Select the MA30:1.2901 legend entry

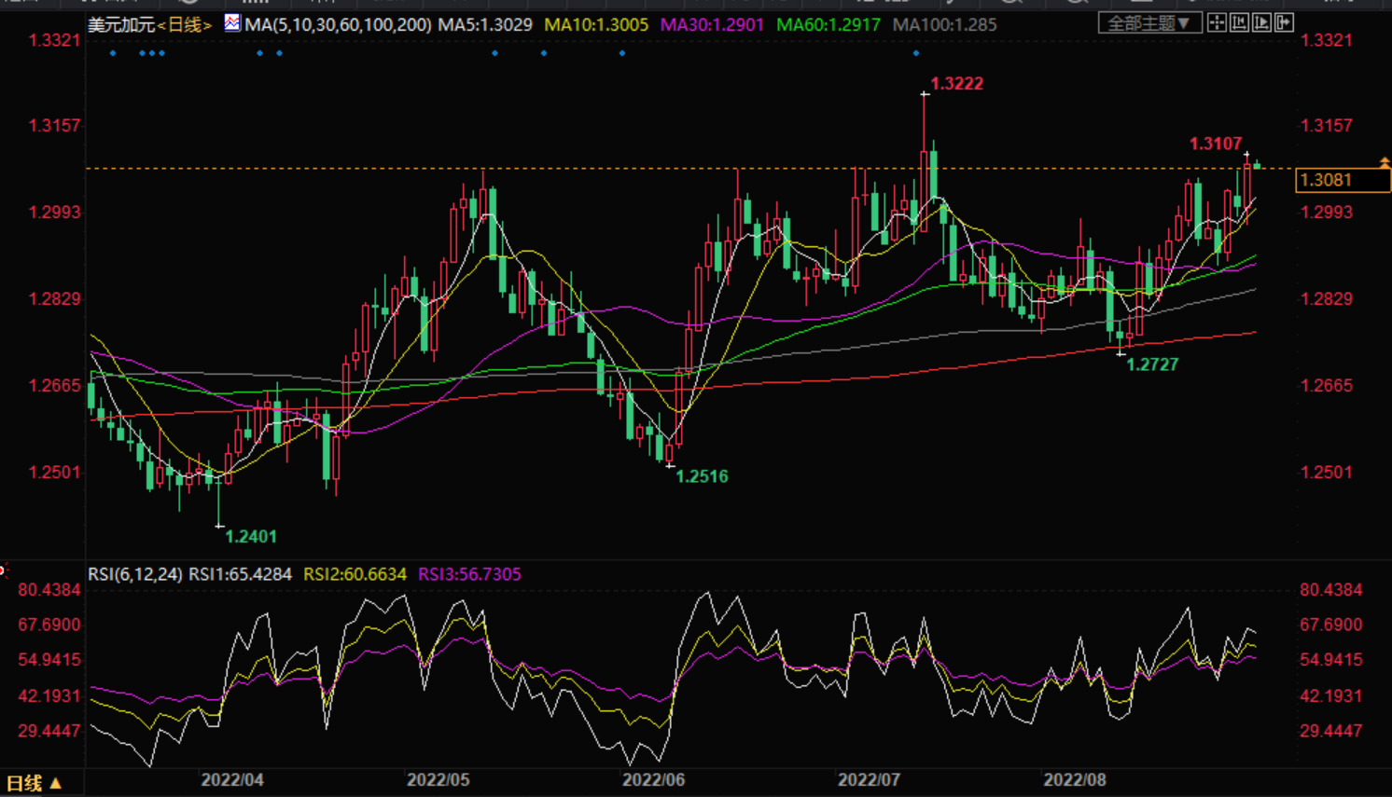pos(712,25)
